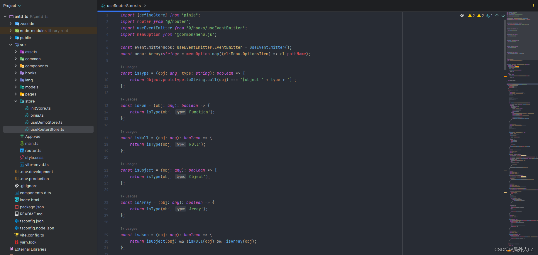Image resolution: width=538 pixels, height=255 pixels.
Task: Click the components folder icon
Action: (x=22, y=66)
